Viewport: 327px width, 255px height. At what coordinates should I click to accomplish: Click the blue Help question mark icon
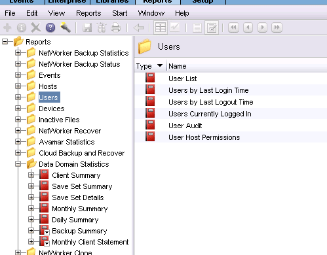tap(50, 27)
